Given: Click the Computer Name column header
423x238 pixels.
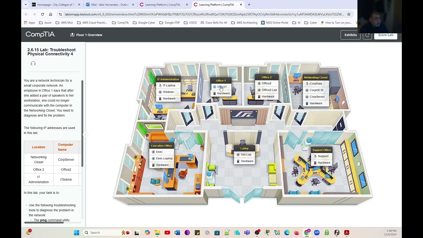Looking at the screenshot, I should [65, 147].
